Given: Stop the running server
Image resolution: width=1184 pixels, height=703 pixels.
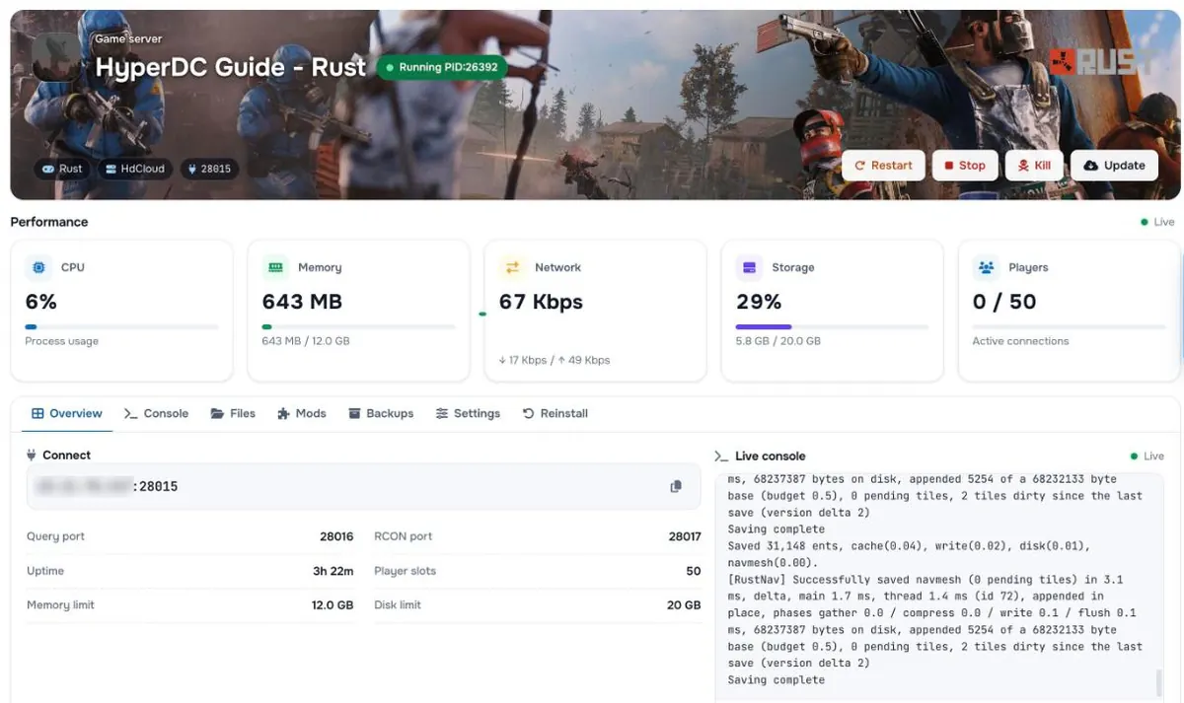Looking at the screenshot, I should pos(964,166).
